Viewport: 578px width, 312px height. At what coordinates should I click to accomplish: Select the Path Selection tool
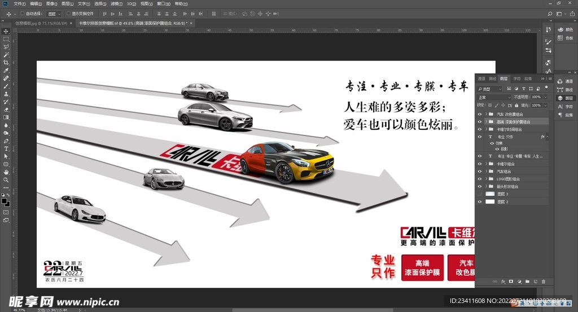(6, 156)
